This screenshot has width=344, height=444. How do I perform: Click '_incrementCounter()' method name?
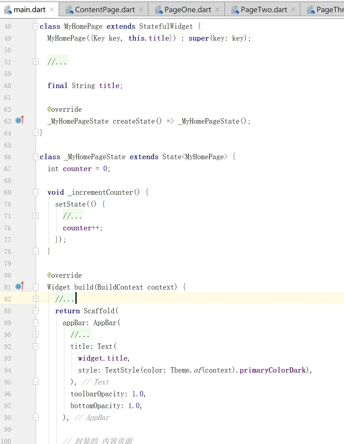(x=104, y=192)
